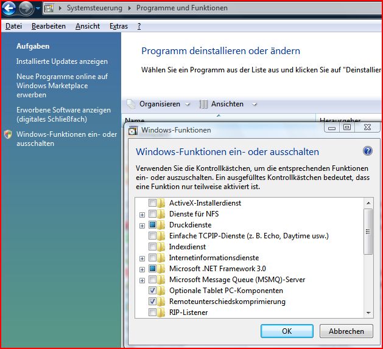Expand Microsoft .NET Framework 3.0 node
383x349 pixels.
tap(142, 269)
